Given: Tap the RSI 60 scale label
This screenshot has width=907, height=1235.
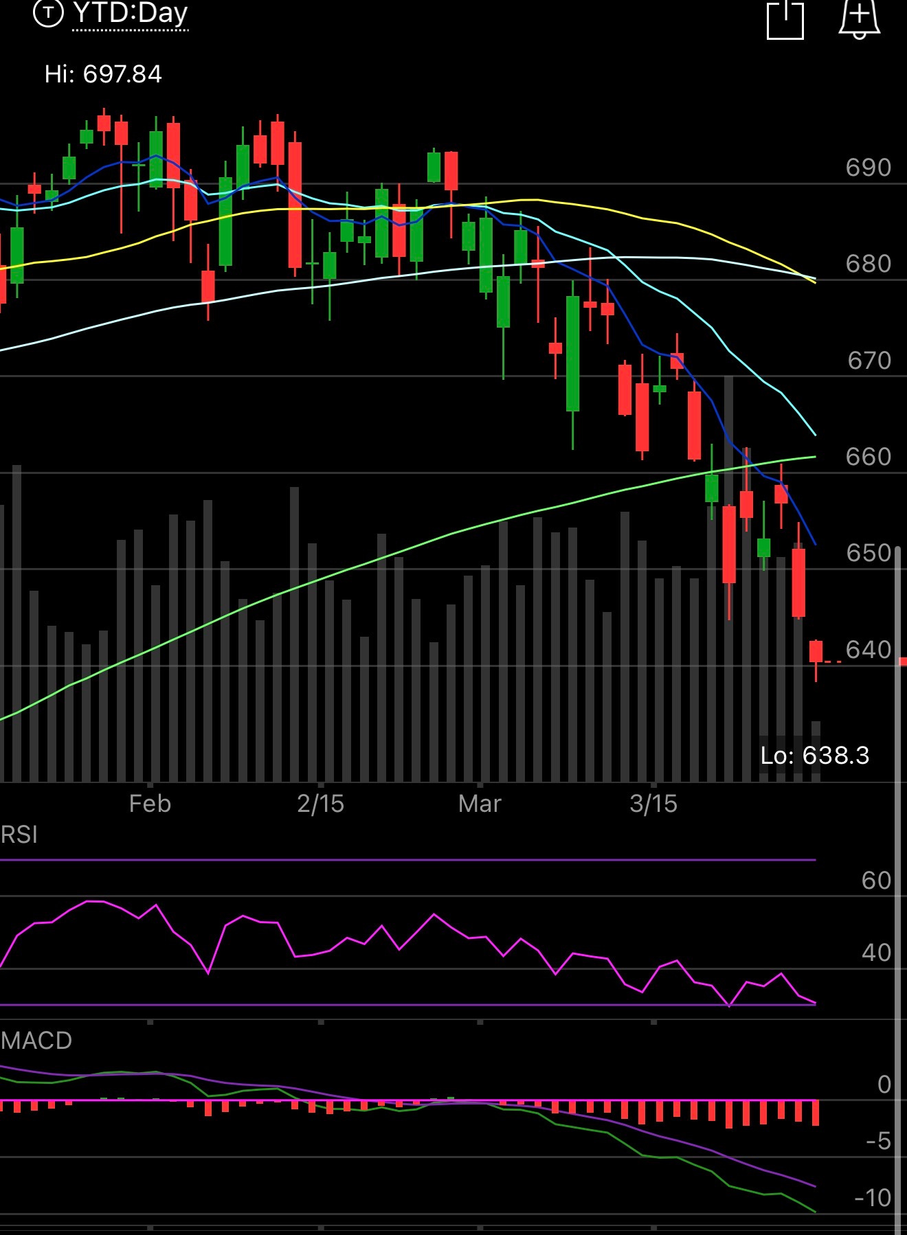Looking at the screenshot, I should [x=876, y=881].
